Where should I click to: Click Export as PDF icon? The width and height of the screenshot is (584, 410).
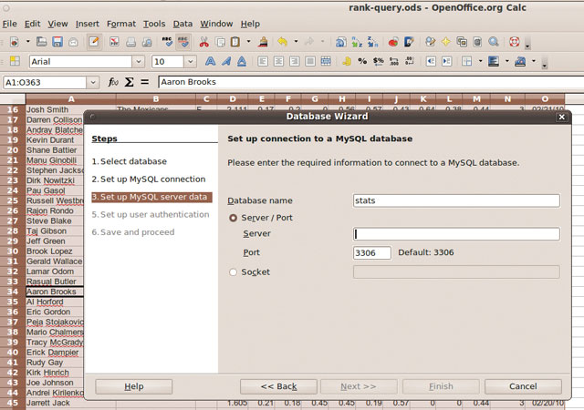[114, 42]
